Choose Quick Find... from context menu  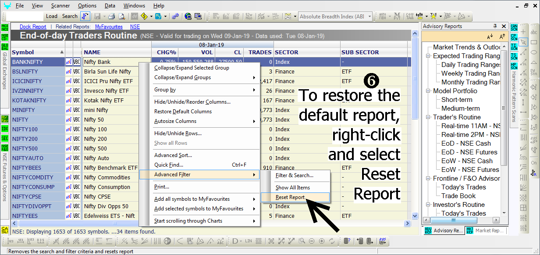tap(199, 165)
